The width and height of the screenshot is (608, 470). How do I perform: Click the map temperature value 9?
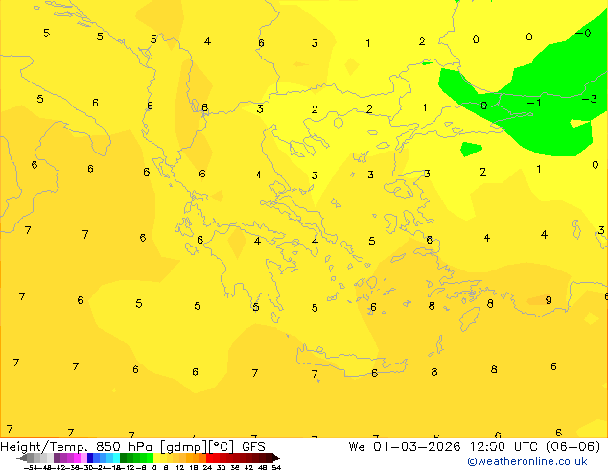pos(549,300)
